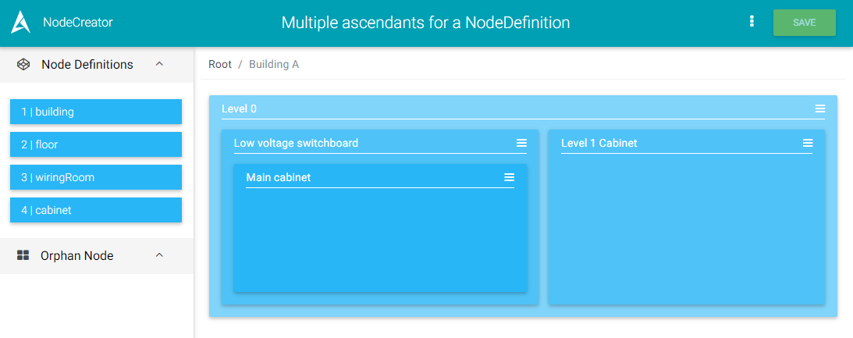
Task: Collapse the Orphan Node section chevron
Action: coord(159,256)
